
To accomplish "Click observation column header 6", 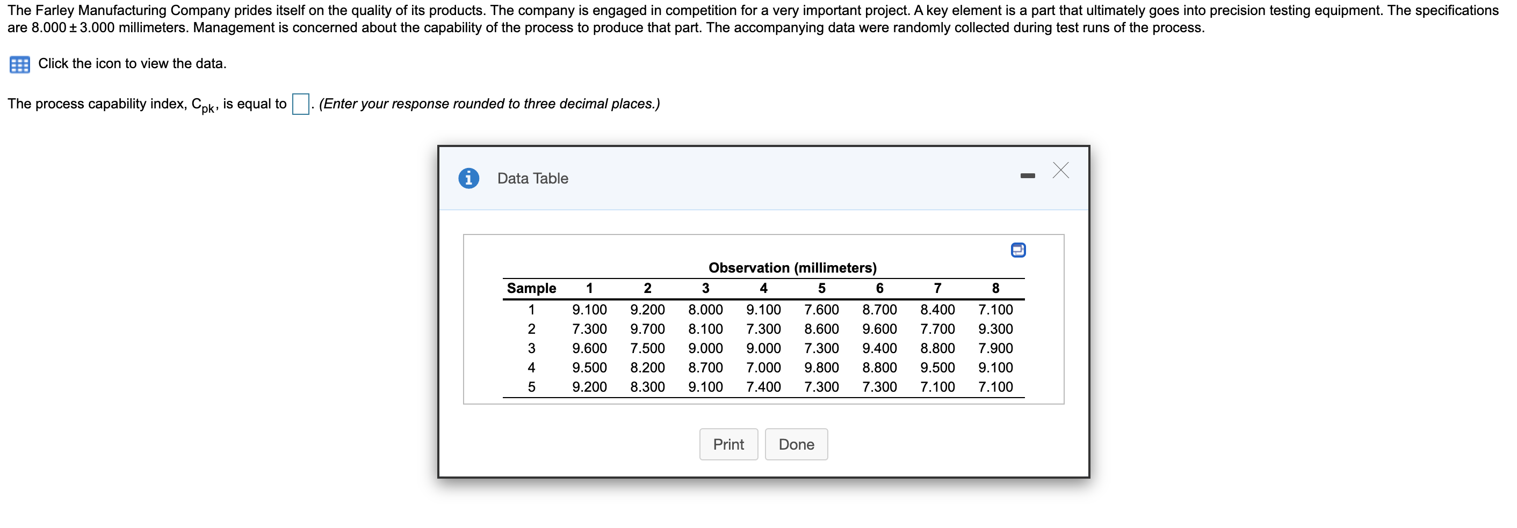I will click(880, 288).
